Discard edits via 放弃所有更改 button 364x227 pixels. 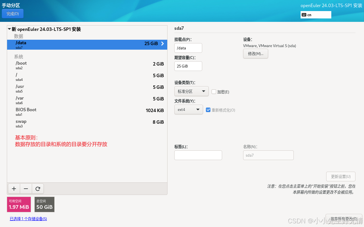click(344, 218)
